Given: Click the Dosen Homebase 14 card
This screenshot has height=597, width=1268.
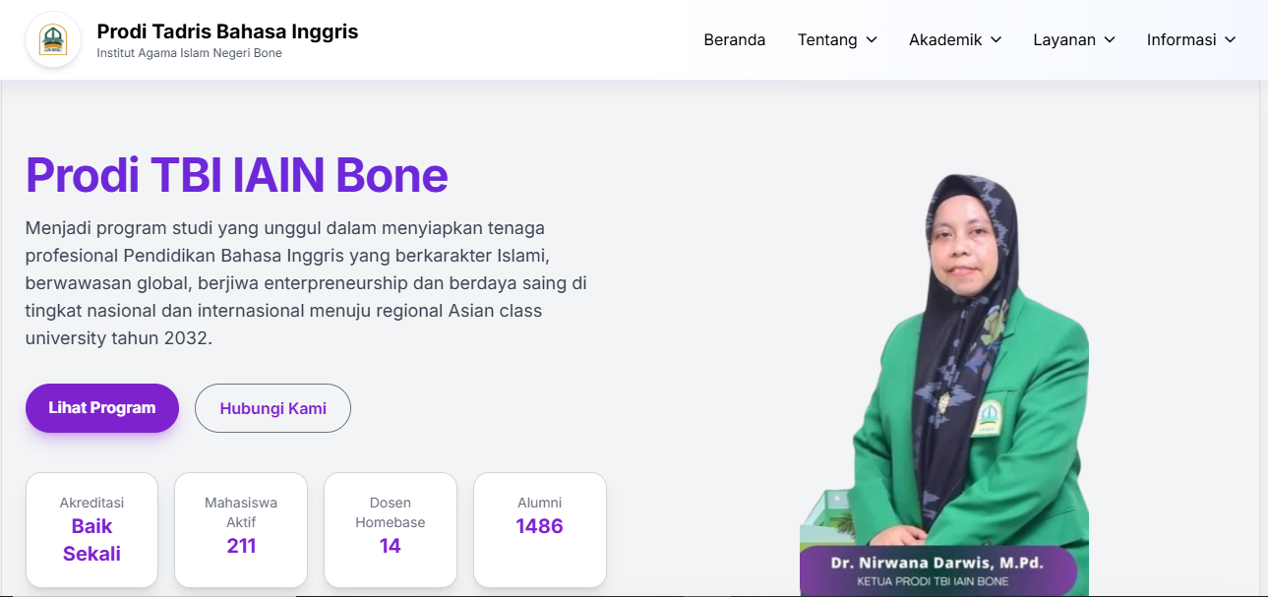Looking at the screenshot, I should pos(391,530).
